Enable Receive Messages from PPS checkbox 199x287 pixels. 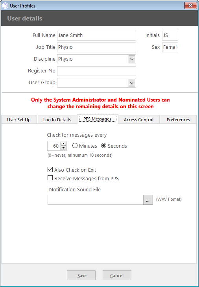tap(50, 178)
